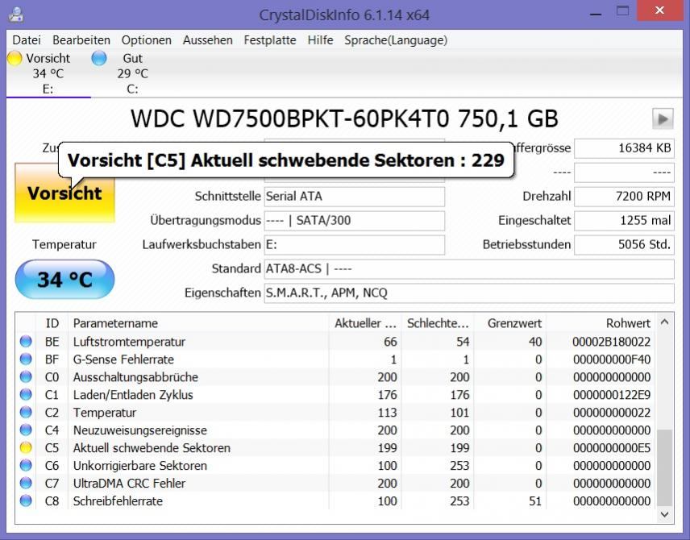Select the Neuzuweisungsereignisse row
The image size is (690, 540).
336,430
